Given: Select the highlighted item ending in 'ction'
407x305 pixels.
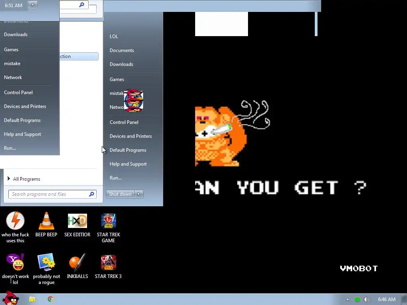Looking at the screenshot, I should 79,56.
